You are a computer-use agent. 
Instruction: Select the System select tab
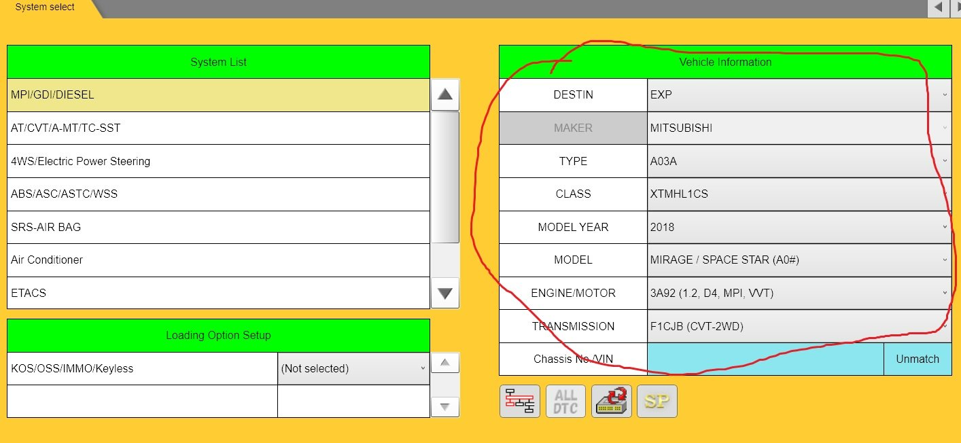[45, 7]
